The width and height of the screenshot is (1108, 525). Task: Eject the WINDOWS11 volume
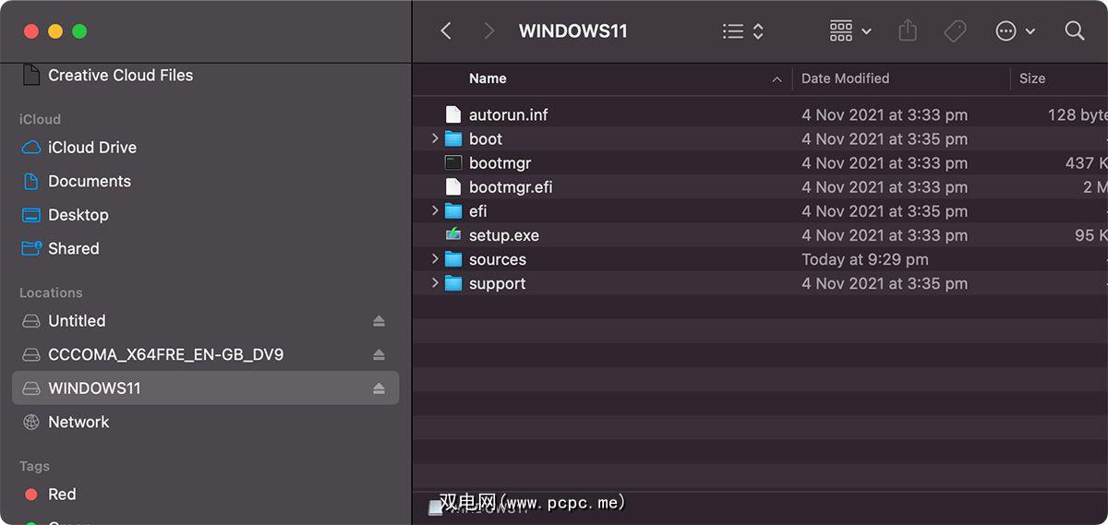(379, 388)
